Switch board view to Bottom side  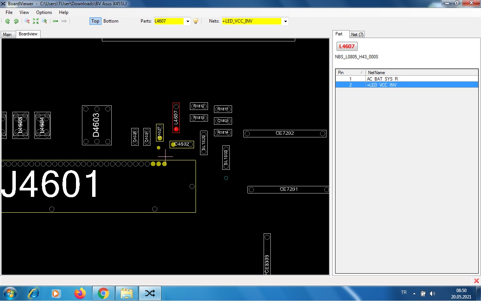[x=111, y=21]
